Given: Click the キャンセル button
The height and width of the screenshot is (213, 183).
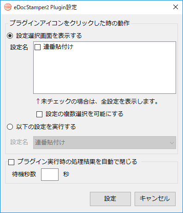Looking at the screenshot, I should click(155, 199).
